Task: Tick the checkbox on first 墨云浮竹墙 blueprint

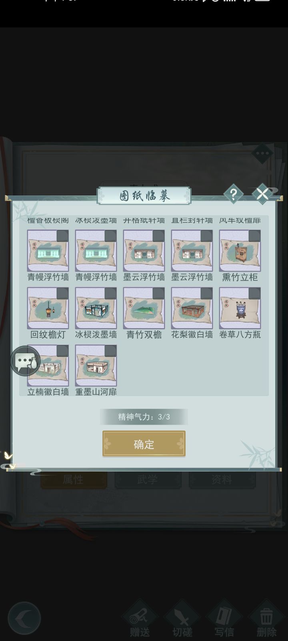Action: (x=158, y=236)
